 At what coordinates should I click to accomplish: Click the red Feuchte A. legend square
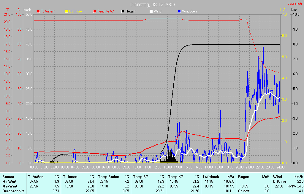pos(95,11)
